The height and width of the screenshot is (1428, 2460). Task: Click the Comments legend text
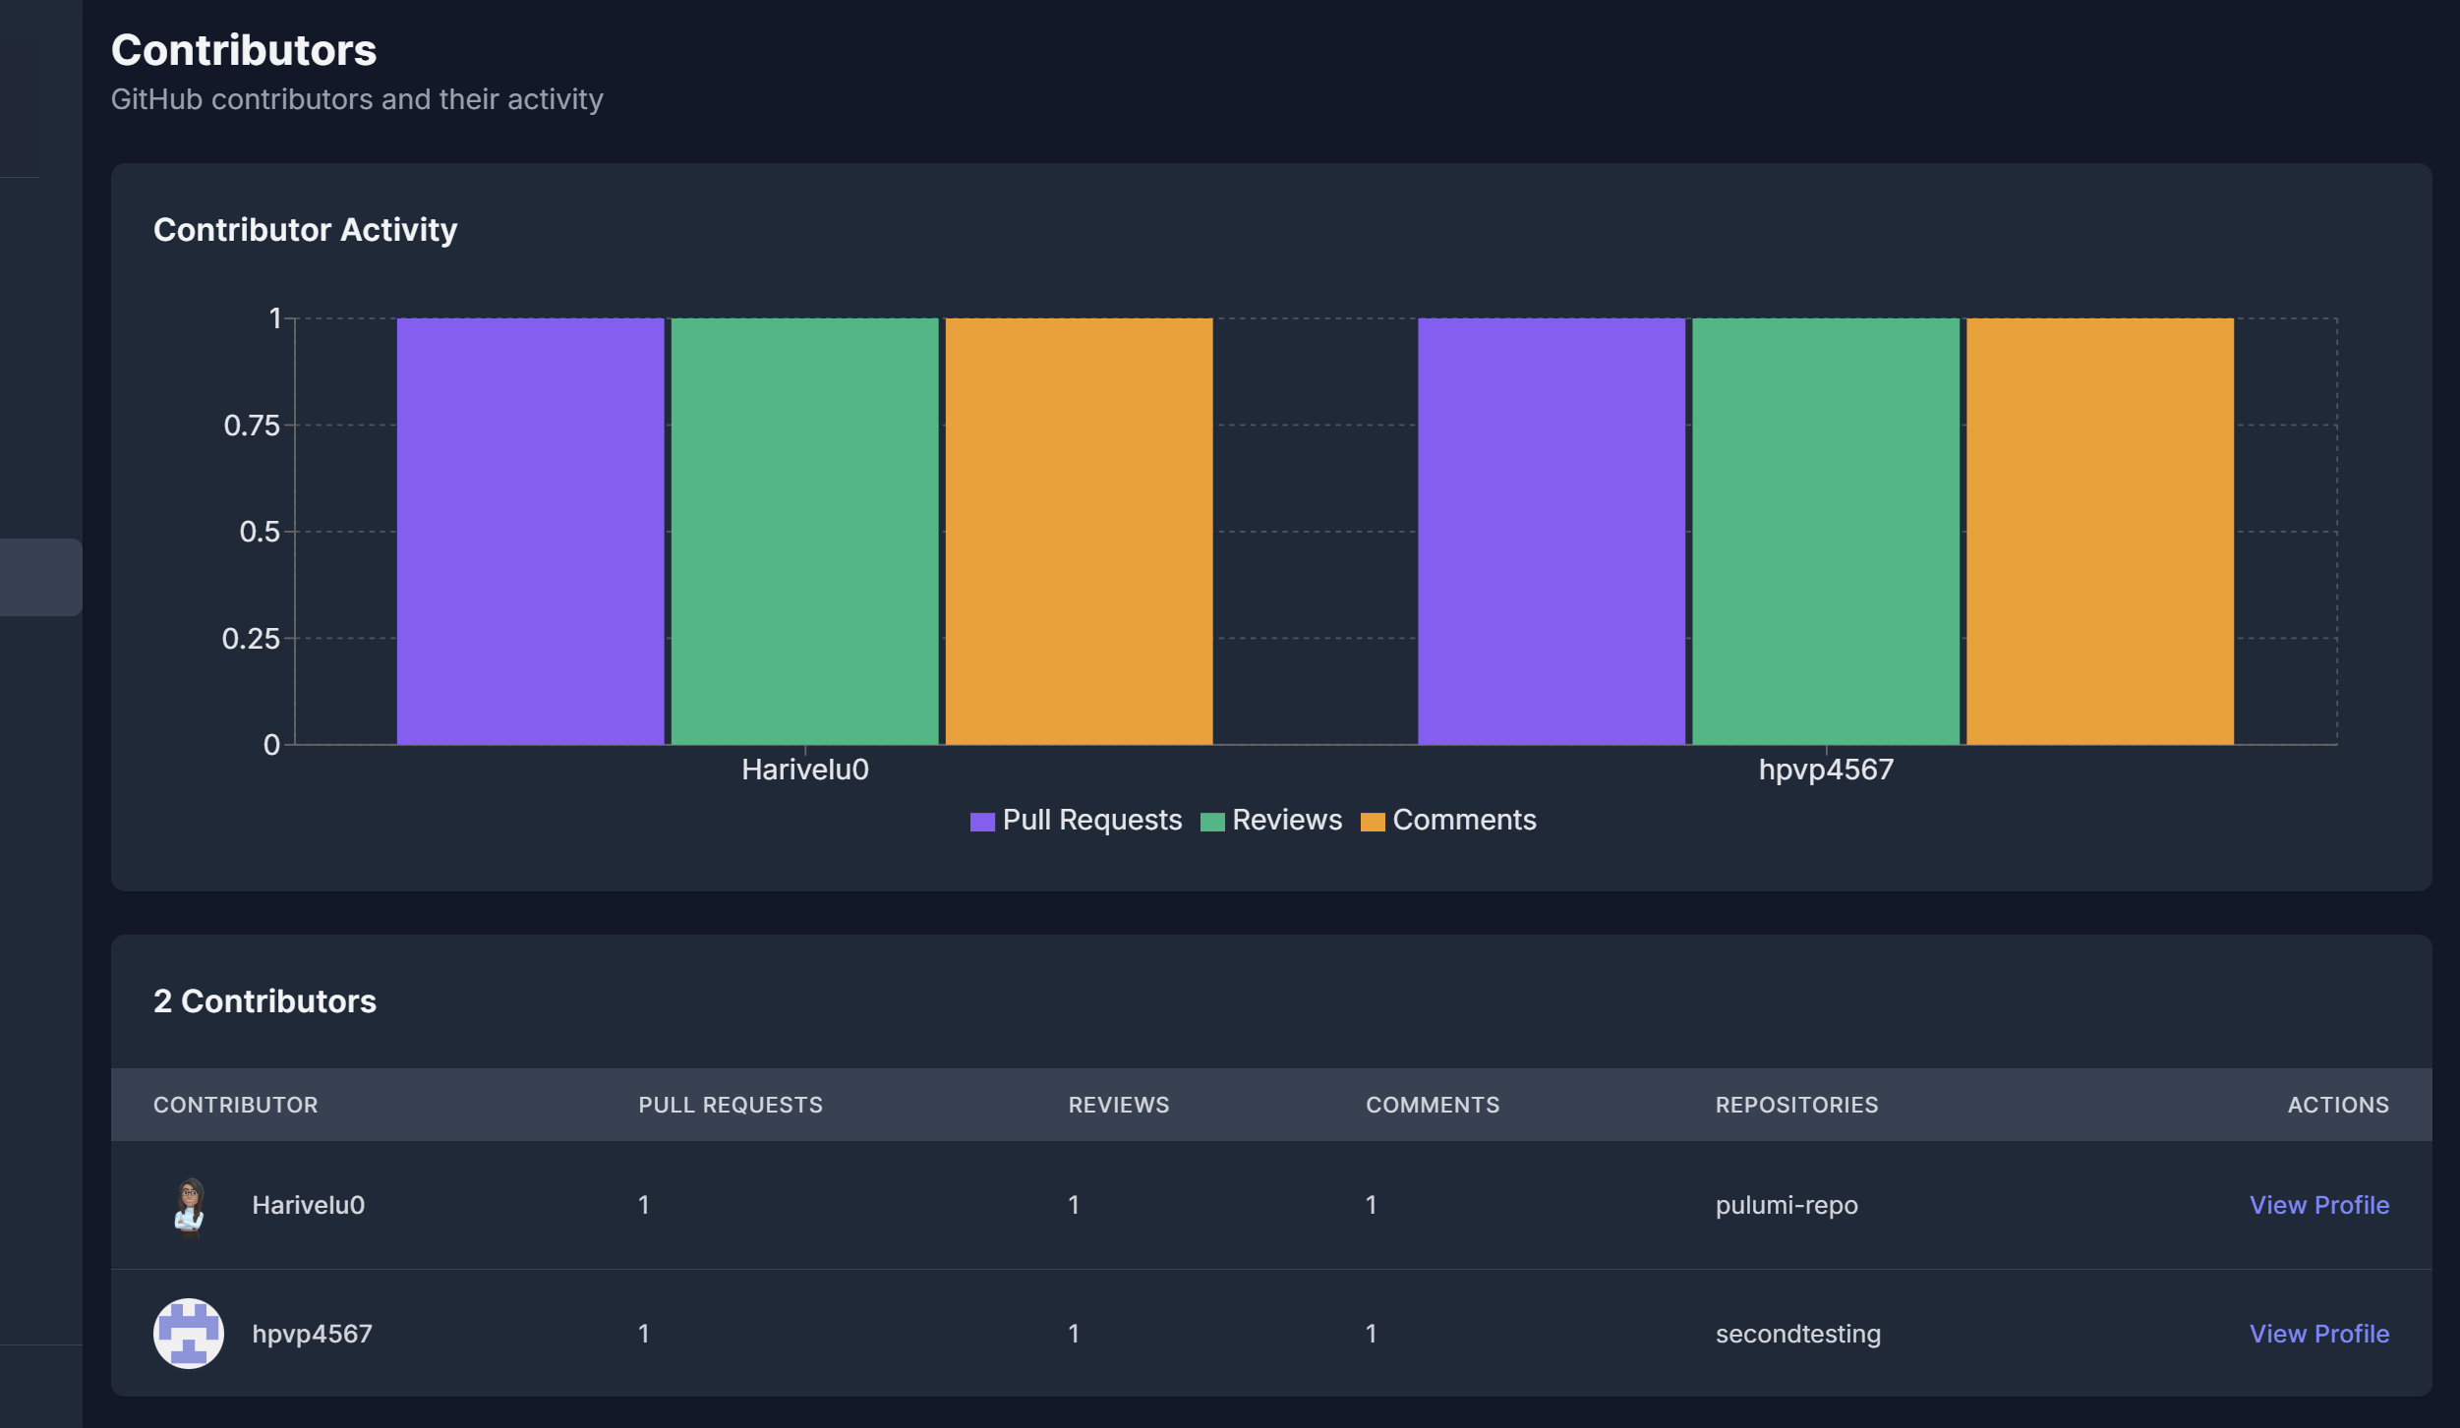click(x=1464, y=820)
